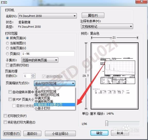This screenshot has width=148, height=140.
Task: Choose 平铺所有页面 in the scaling list
Action: (x=54, y=101)
